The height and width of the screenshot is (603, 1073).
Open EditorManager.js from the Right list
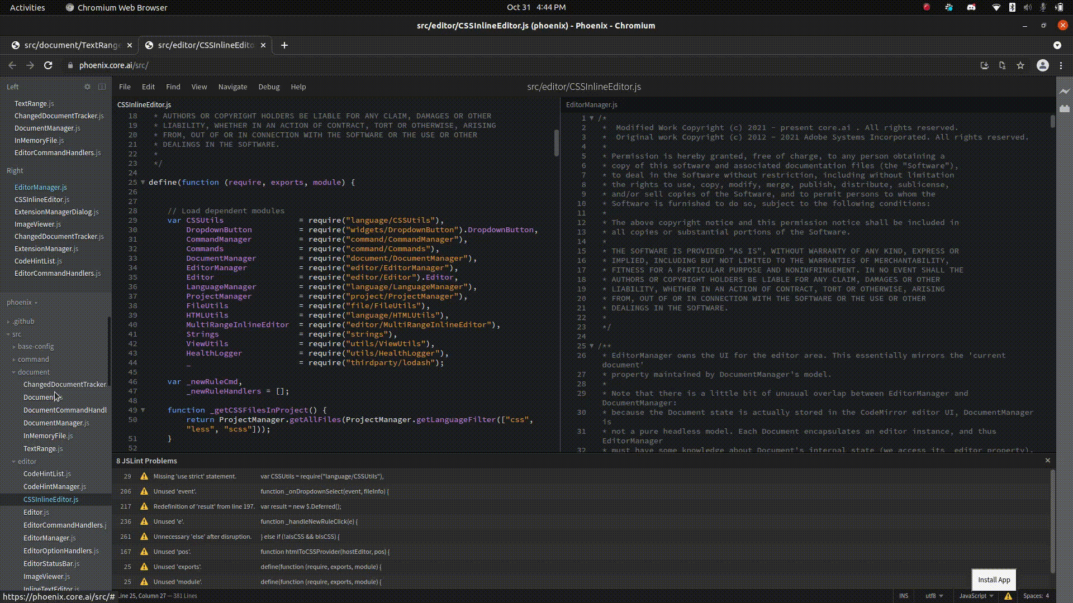tap(40, 187)
